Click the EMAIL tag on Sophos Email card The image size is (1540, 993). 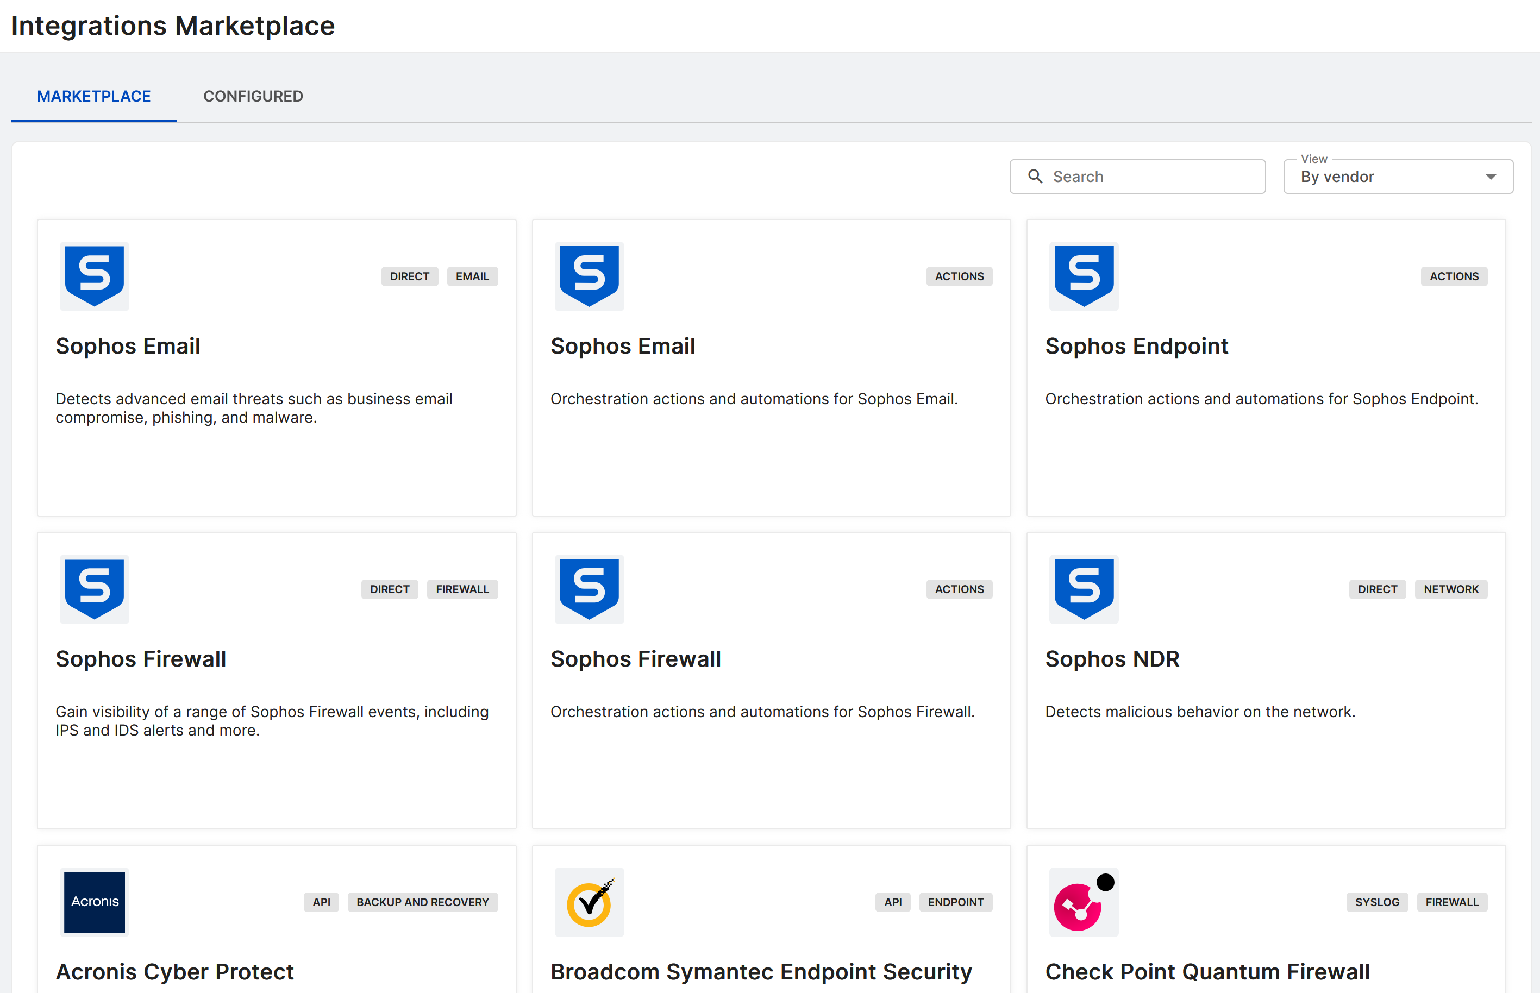click(472, 276)
